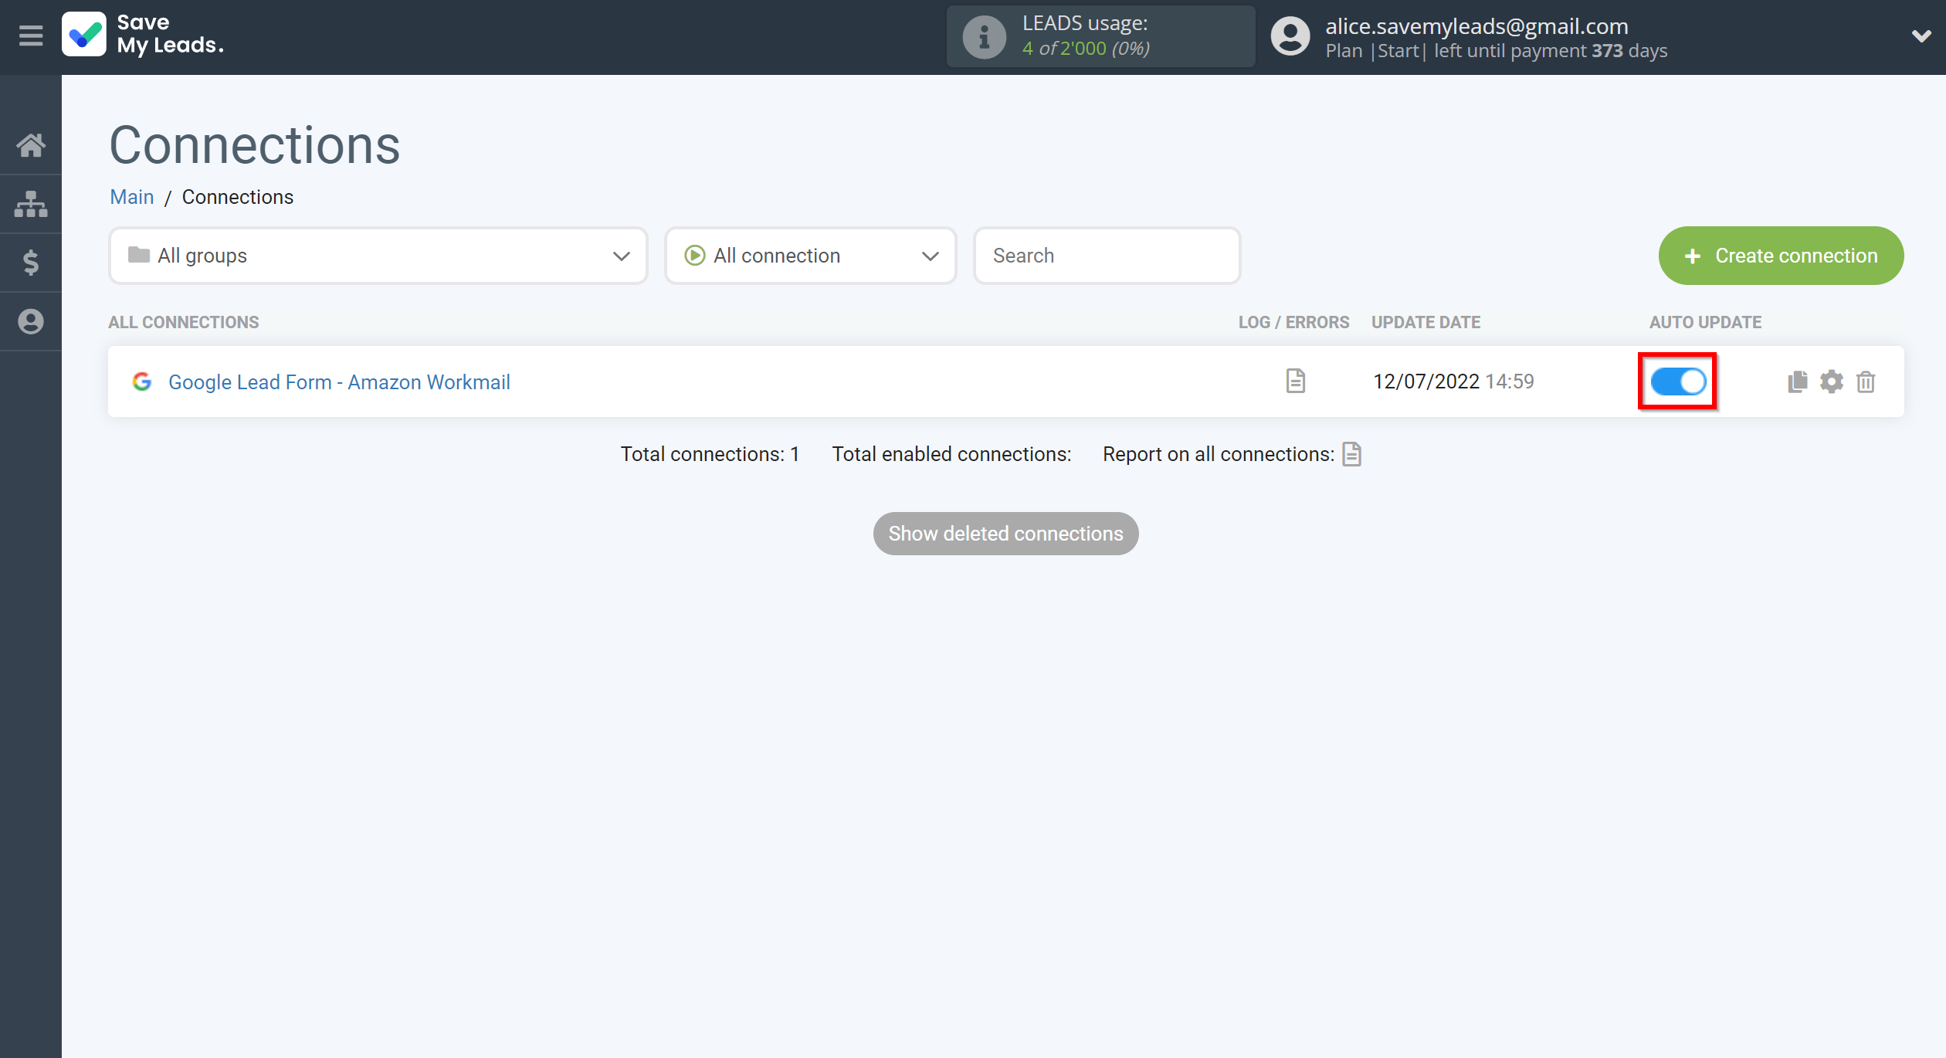The image size is (1946, 1058).
Task: Click the duplicate/copy icon for the connection
Action: coord(1798,381)
